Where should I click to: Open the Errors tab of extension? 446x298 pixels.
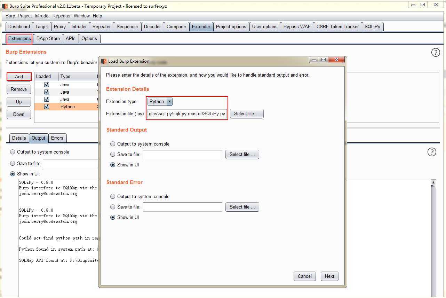(x=57, y=138)
